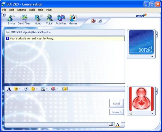
Task: Send a voice clip with the speaker icon
Action: click(x=26, y=89)
